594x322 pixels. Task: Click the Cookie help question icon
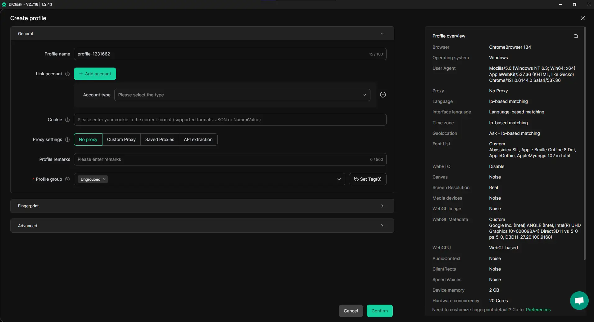pyautogui.click(x=67, y=120)
